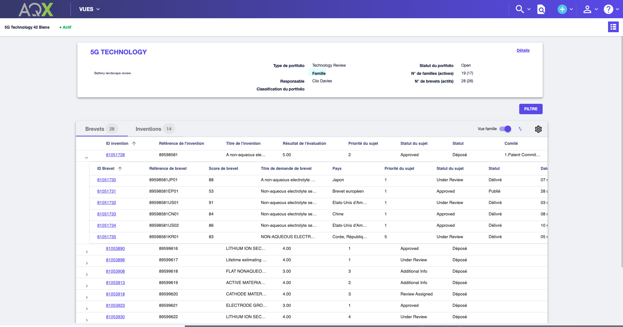
Task: Open the document search icon
Action: (541, 9)
